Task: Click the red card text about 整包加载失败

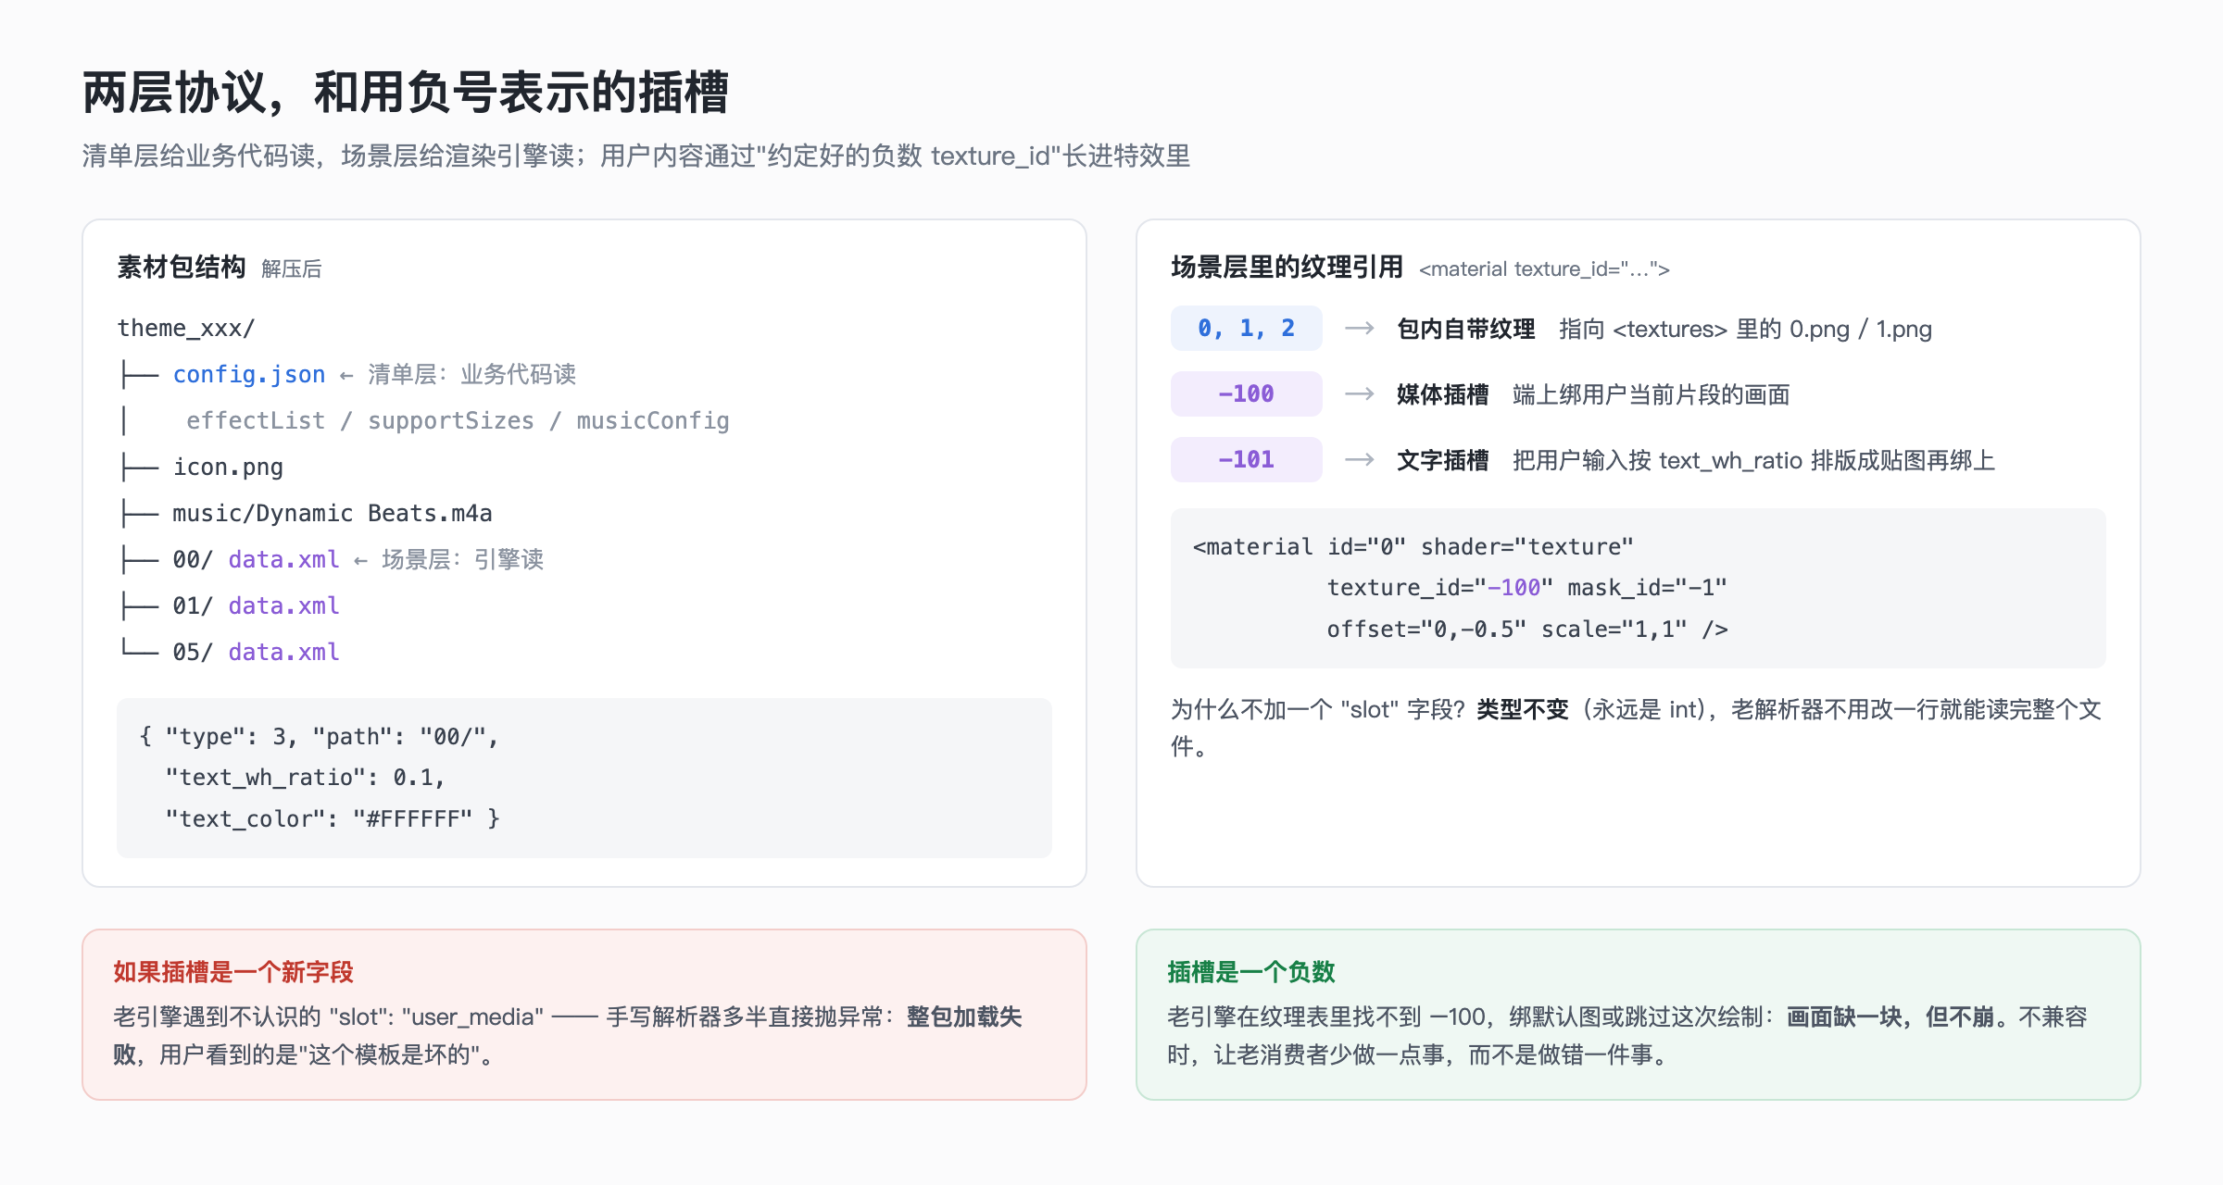Action: [567, 1035]
